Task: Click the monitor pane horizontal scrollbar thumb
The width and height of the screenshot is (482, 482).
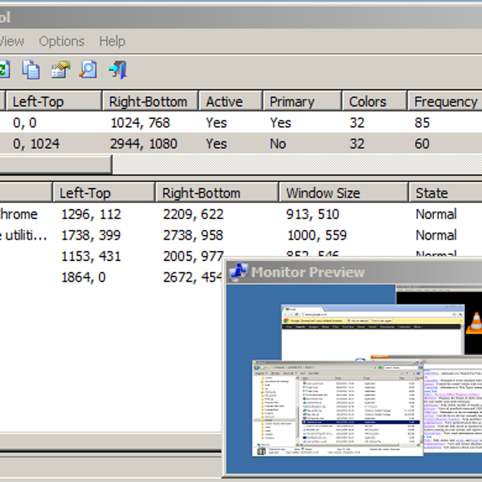Action: pos(55,165)
